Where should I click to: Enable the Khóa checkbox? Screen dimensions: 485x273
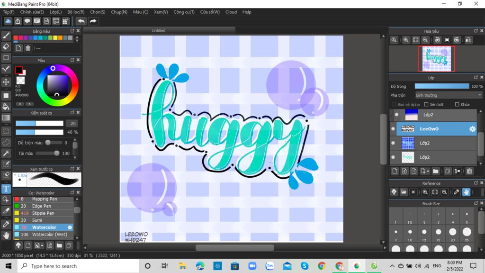pyautogui.click(x=457, y=104)
